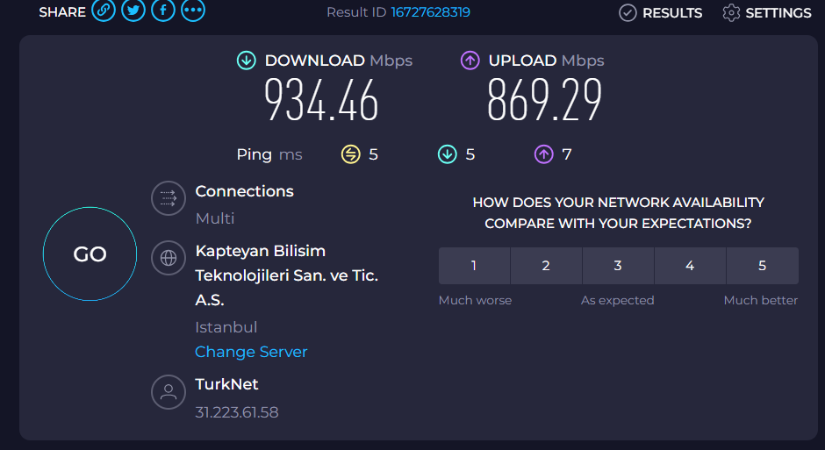
Task: Click the TurkNet user icon
Action: 169,391
